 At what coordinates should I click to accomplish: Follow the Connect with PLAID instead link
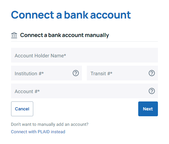[38, 132]
